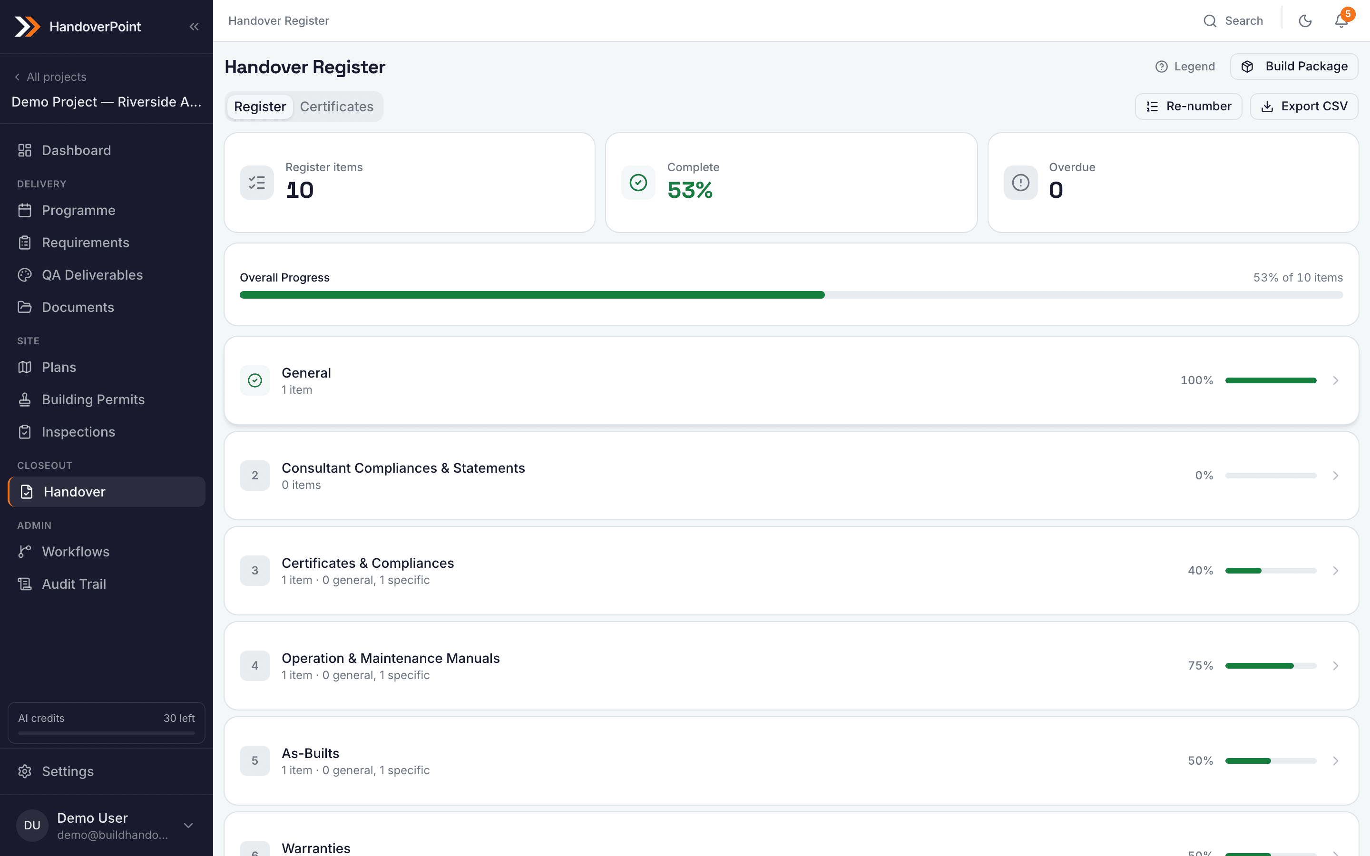Expand the As-Builts section chevron
The image size is (1370, 856).
coord(1335,761)
